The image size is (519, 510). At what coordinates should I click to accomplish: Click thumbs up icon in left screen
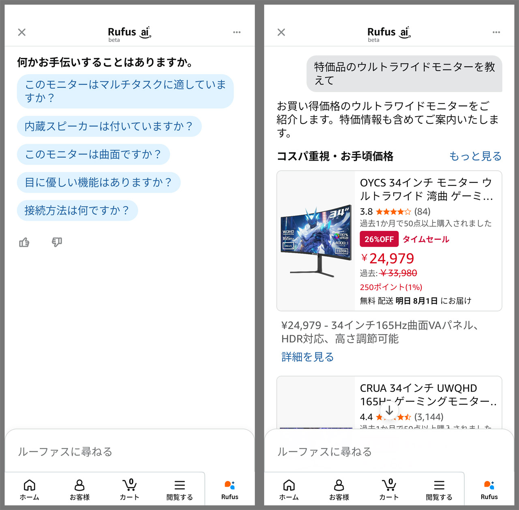pos(24,243)
